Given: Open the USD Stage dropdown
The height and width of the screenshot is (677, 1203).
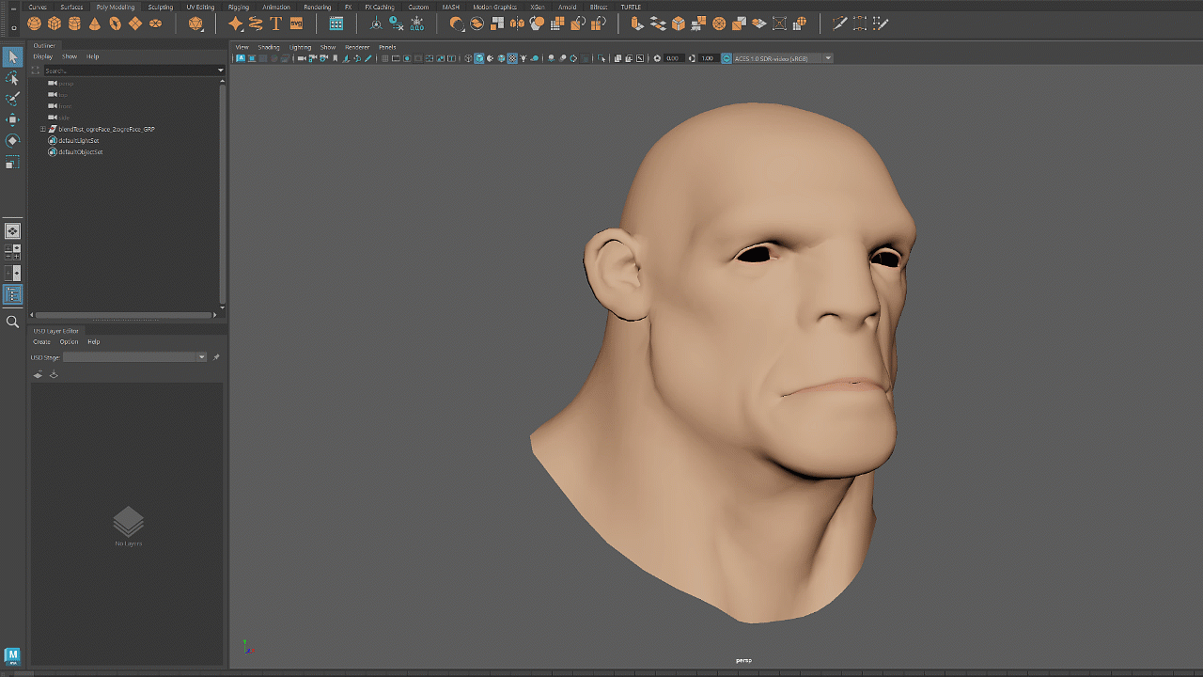Looking at the screenshot, I should coord(202,356).
